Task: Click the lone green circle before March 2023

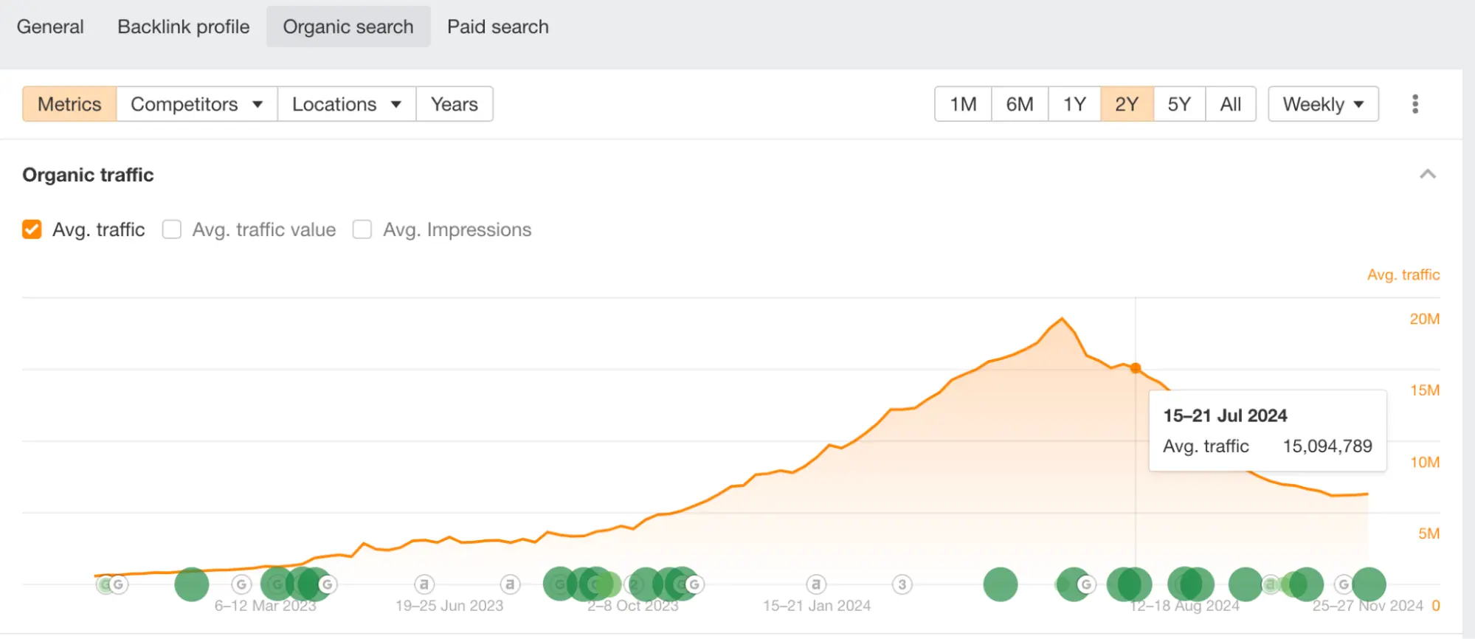Action: pyautogui.click(x=191, y=584)
